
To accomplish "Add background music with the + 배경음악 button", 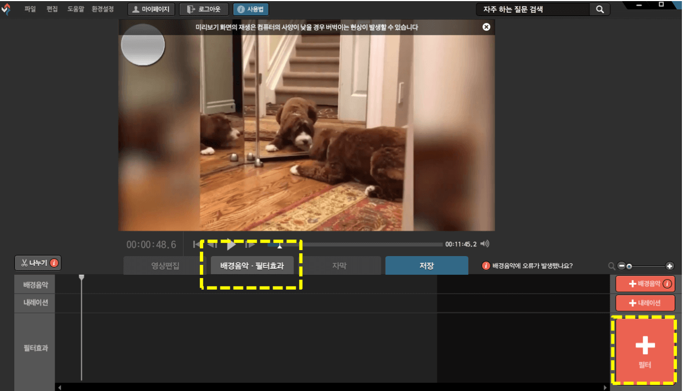I will pos(645,284).
